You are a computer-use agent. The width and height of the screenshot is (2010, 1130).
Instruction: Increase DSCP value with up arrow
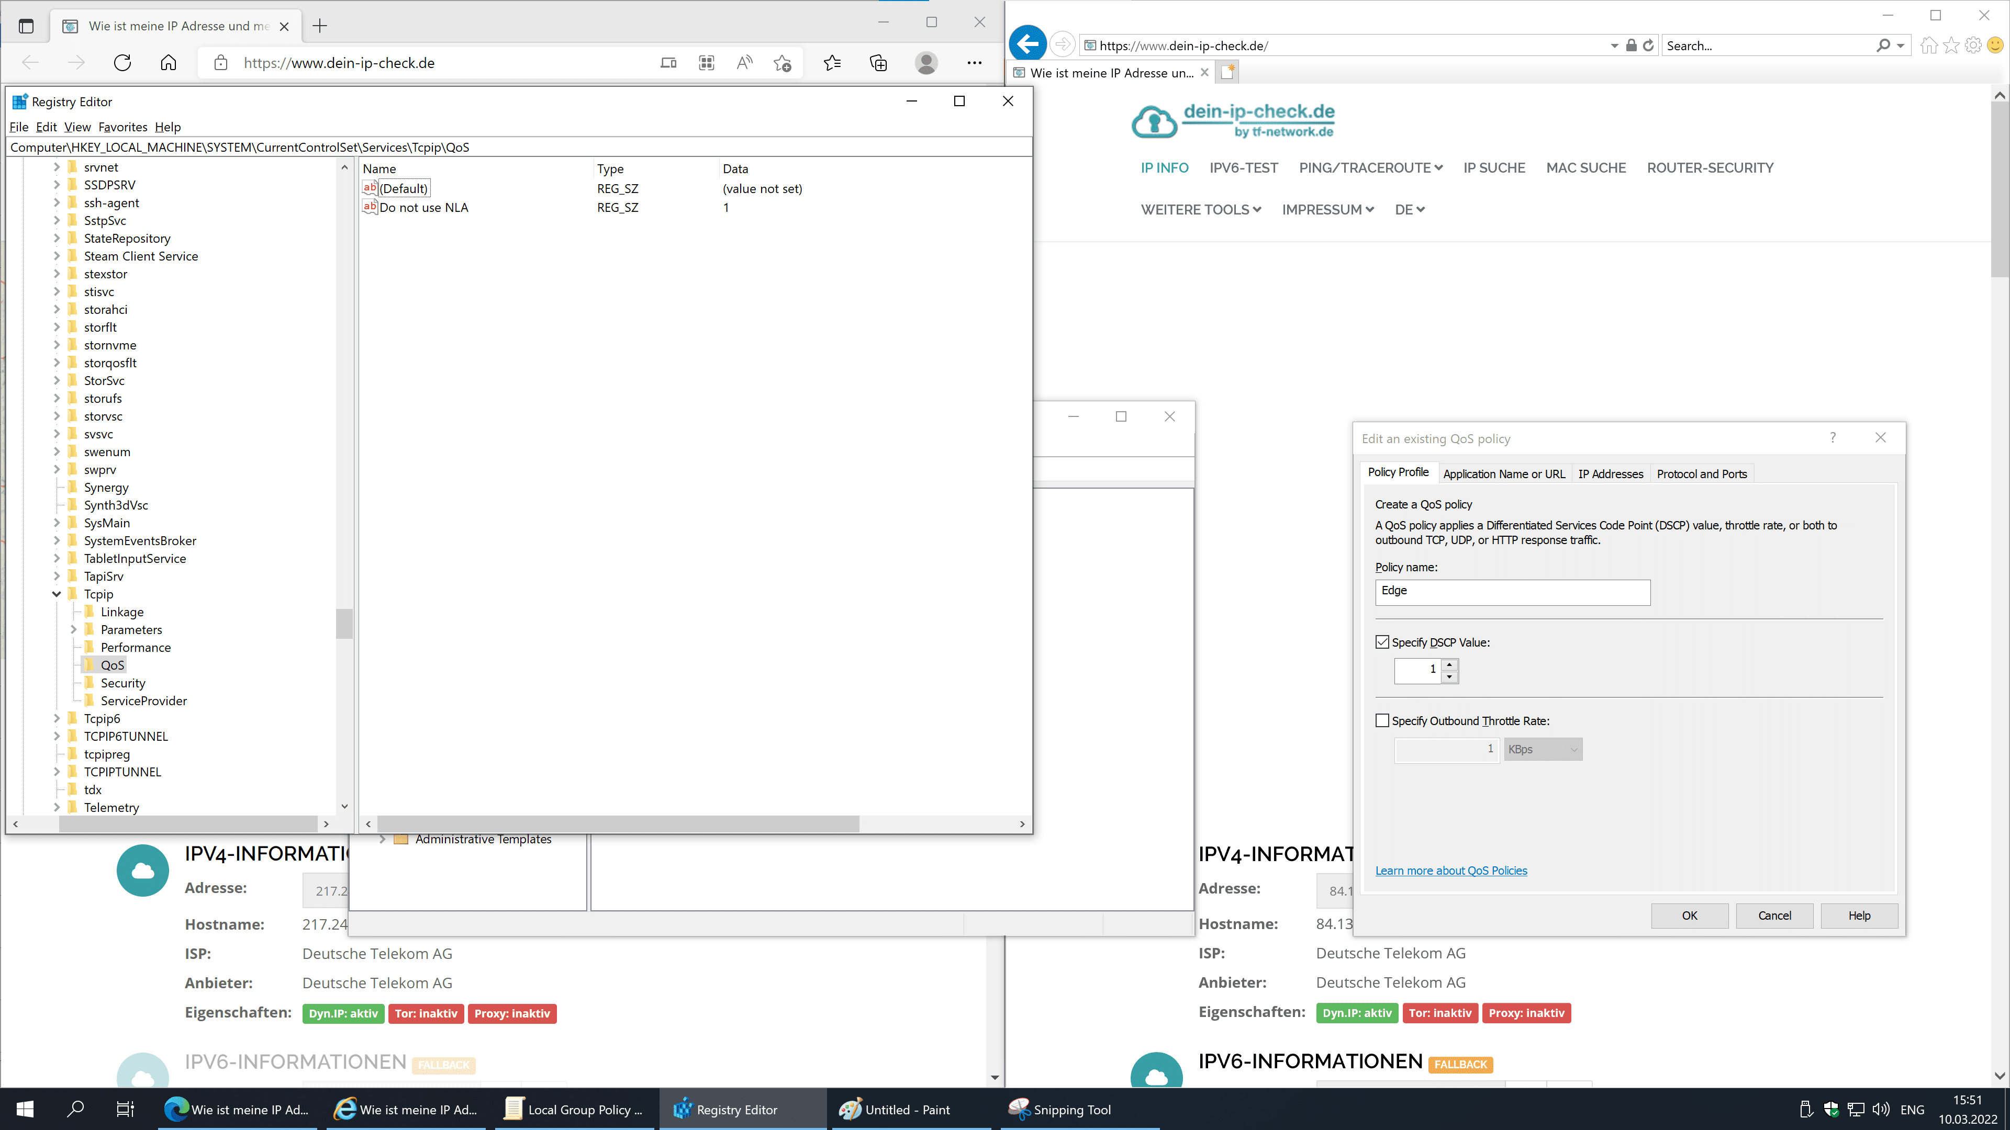[x=1449, y=664]
